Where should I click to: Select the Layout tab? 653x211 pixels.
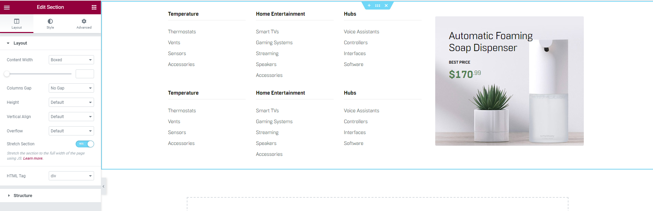coord(17,23)
